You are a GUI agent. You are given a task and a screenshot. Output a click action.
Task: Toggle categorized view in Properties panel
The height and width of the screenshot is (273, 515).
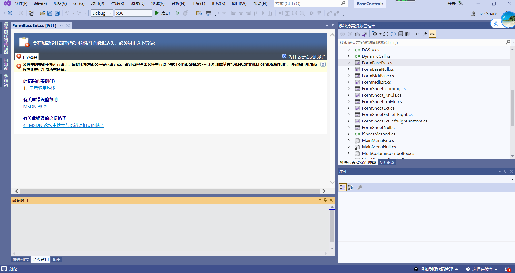tap(343, 187)
